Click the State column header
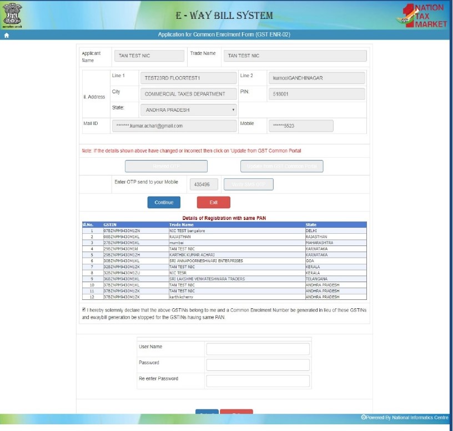Screen dimensions: 453x431 (311, 224)
